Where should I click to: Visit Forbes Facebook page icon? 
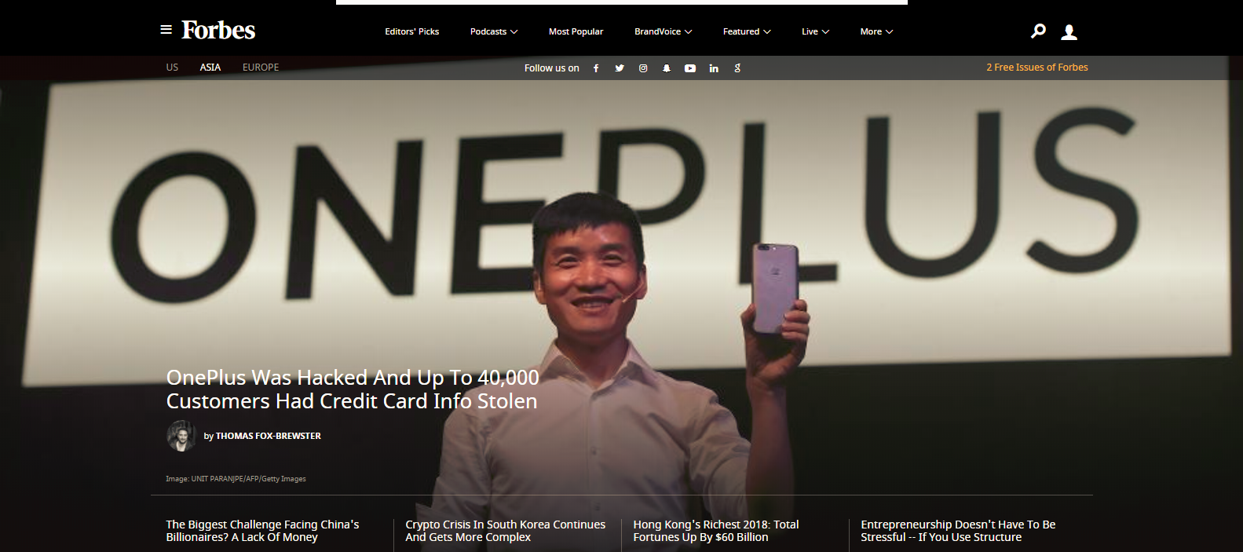coord(596,68)
